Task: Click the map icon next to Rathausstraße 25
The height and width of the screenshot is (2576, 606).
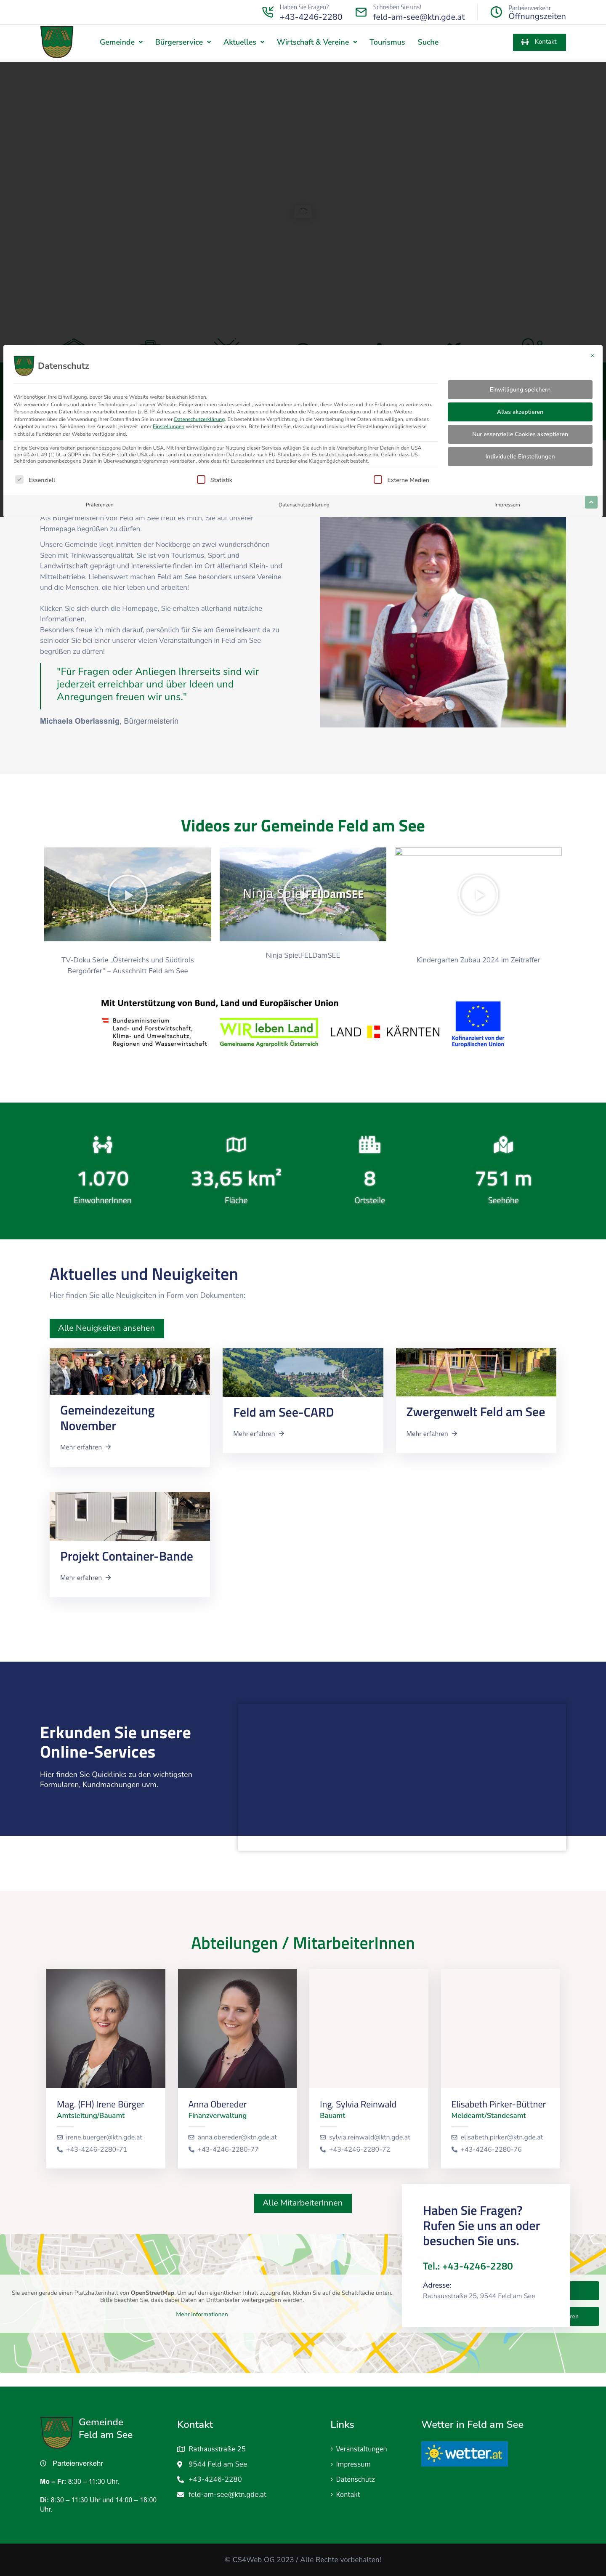Action: click(181, 2449)
